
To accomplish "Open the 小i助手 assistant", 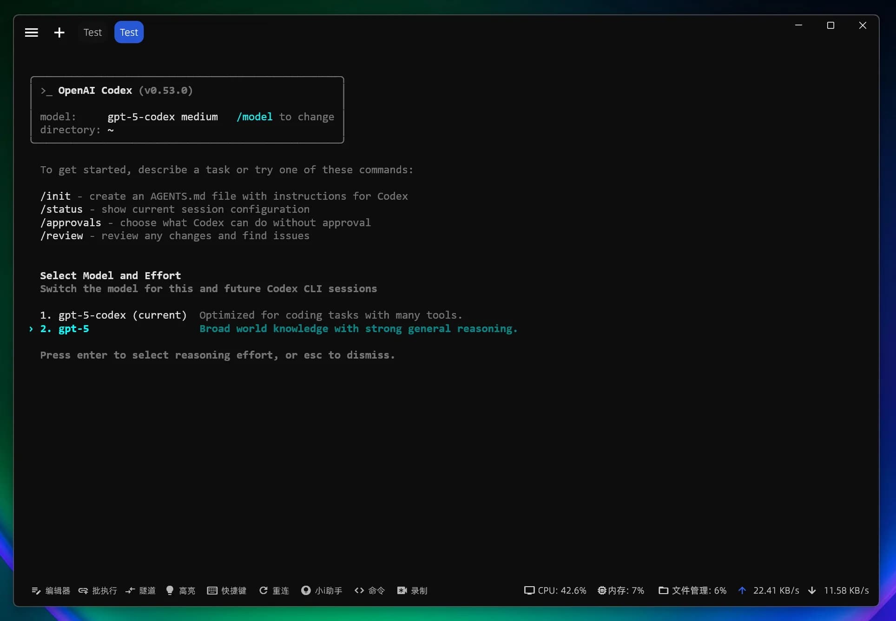I will pos(321,590).
